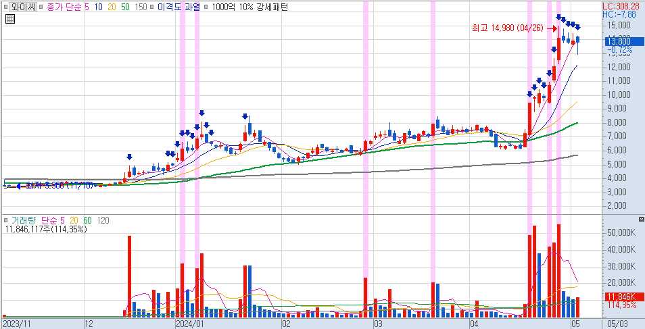Select the 20-day price moving average label
This screenshot has width=645, height=329.
(x=112, y=7)
